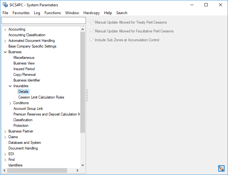Open the Hardcopy menu
This screenshot has width=228, height=175.
[92, 13]
